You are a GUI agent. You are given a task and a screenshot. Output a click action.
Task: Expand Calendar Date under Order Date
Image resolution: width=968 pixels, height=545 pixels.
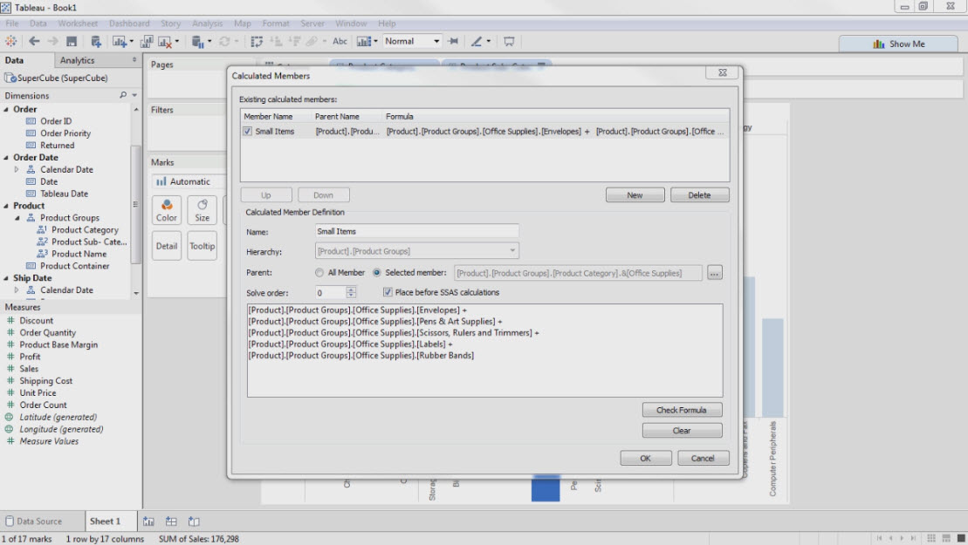pyautogui.click(x=16, y=169)
